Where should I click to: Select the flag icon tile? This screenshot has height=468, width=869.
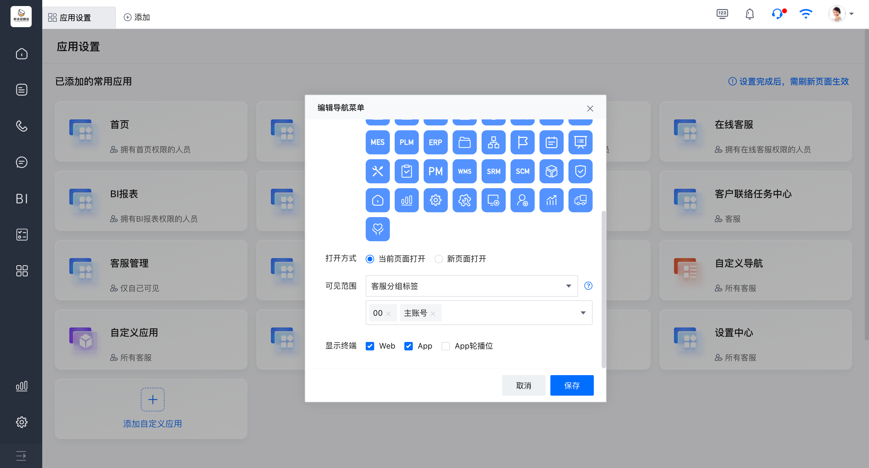523,142
